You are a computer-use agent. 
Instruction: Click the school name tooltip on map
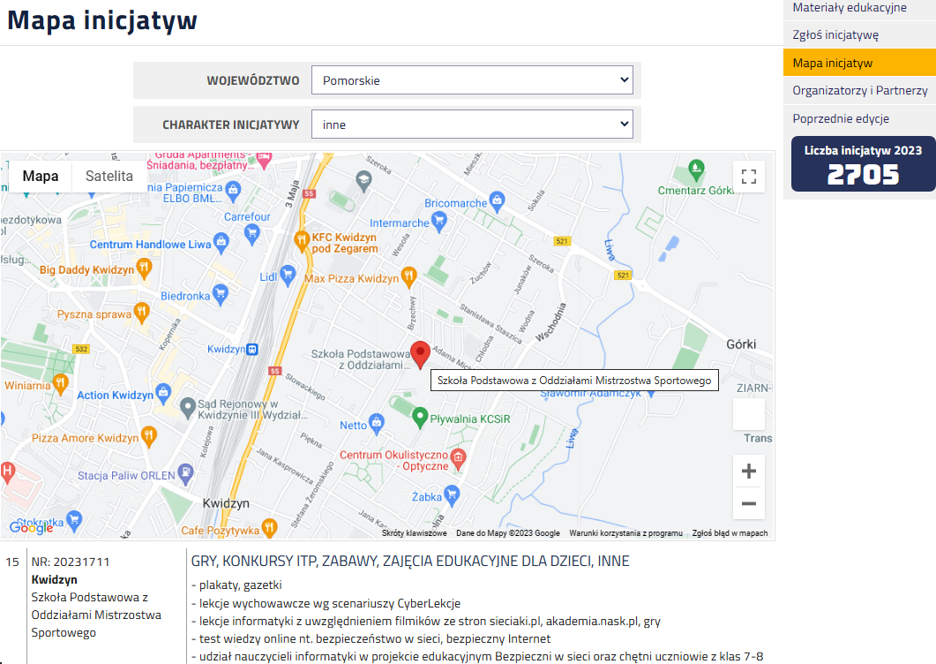click(574, 381)
